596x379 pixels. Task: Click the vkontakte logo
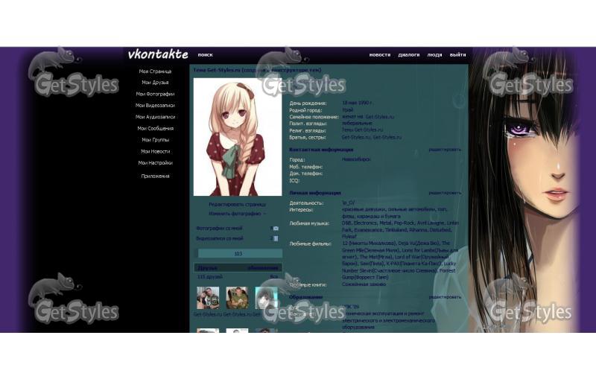pos(157,54)
